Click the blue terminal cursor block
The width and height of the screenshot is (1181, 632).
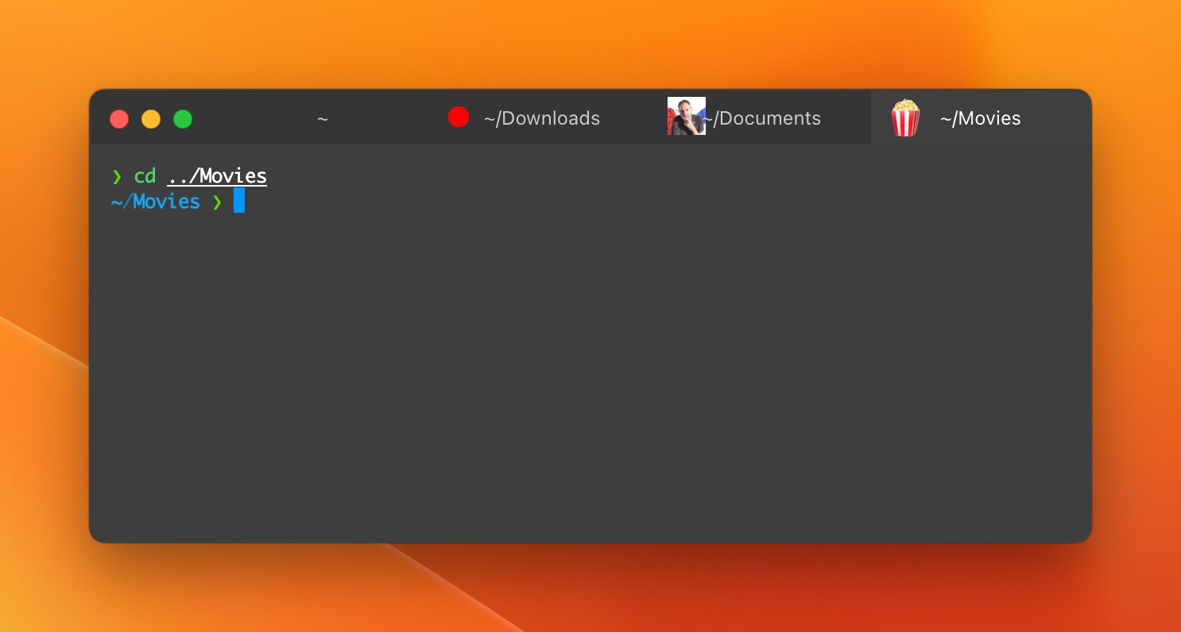pos(239,201)
